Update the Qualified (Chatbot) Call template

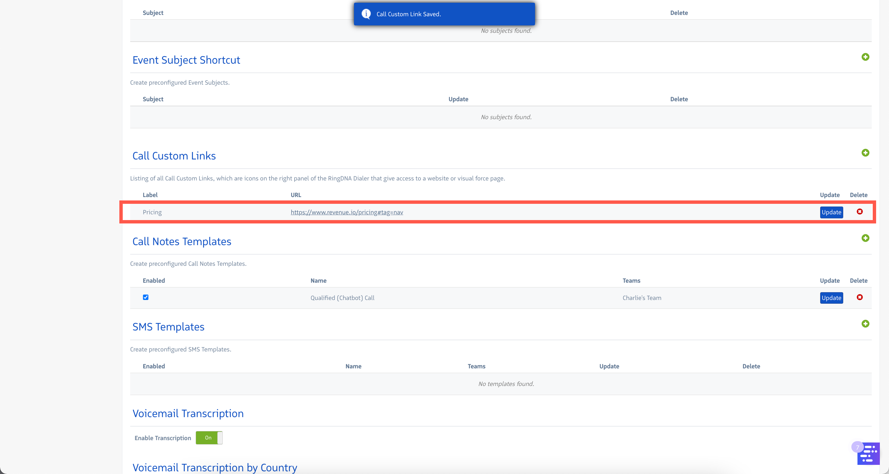point(831,298)
